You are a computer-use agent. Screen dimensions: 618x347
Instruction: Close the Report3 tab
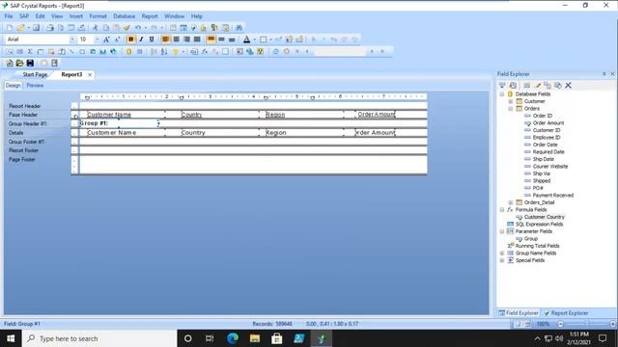[90, 74]
